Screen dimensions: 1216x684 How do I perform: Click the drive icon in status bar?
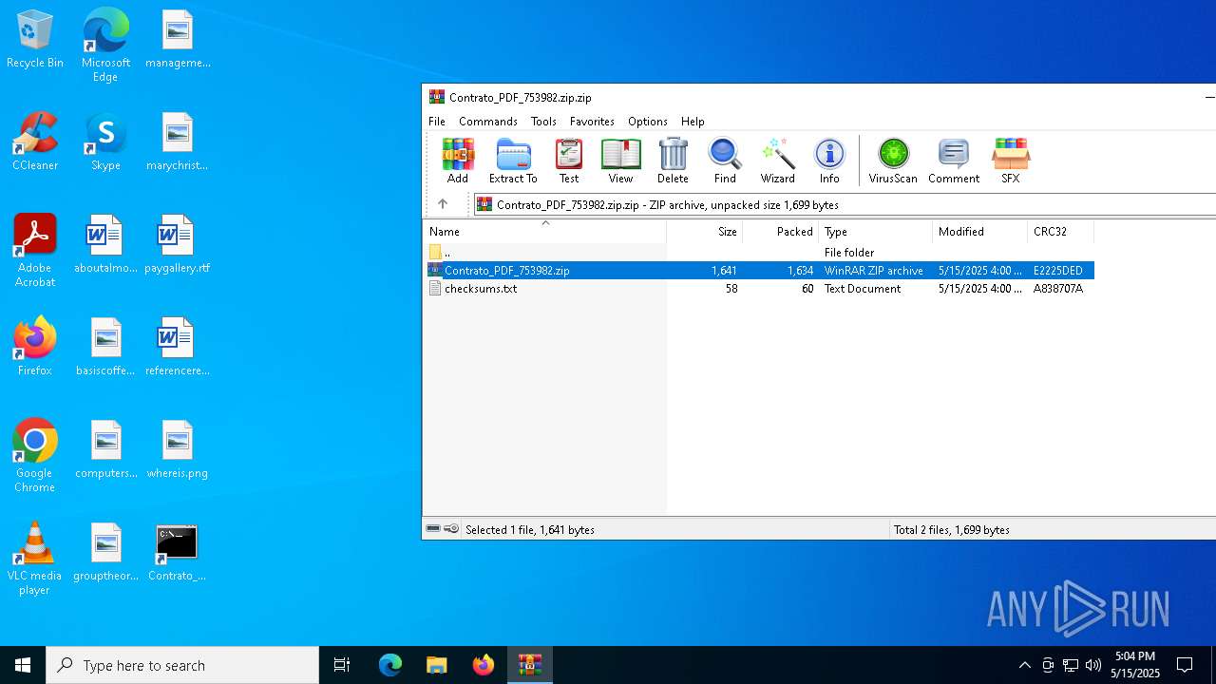click(433, 529)
